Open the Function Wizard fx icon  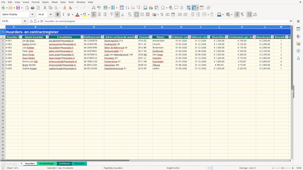tap(31, 21)
